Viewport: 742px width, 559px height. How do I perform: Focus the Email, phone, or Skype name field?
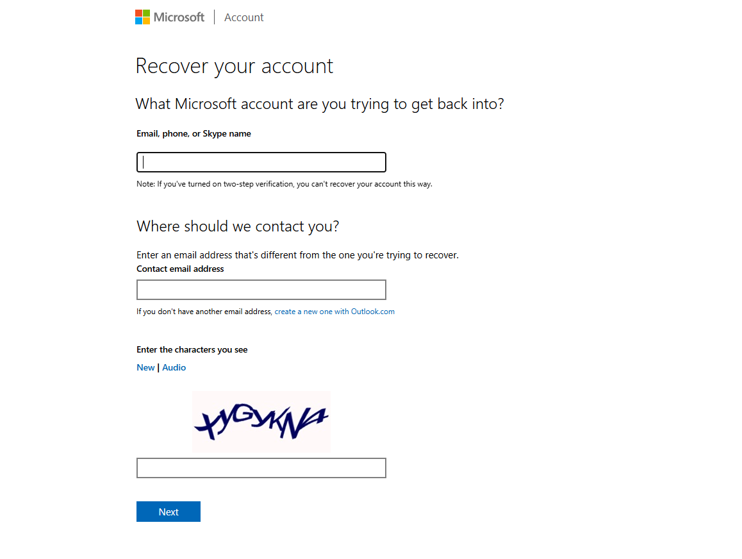[x=261, y=162]
